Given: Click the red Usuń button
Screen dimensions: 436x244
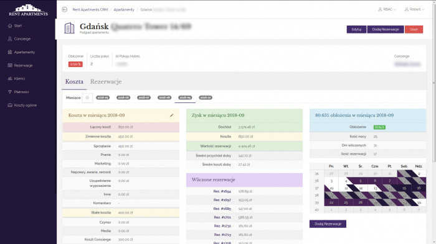Looking at the screenshot, I should coord(414,29).
